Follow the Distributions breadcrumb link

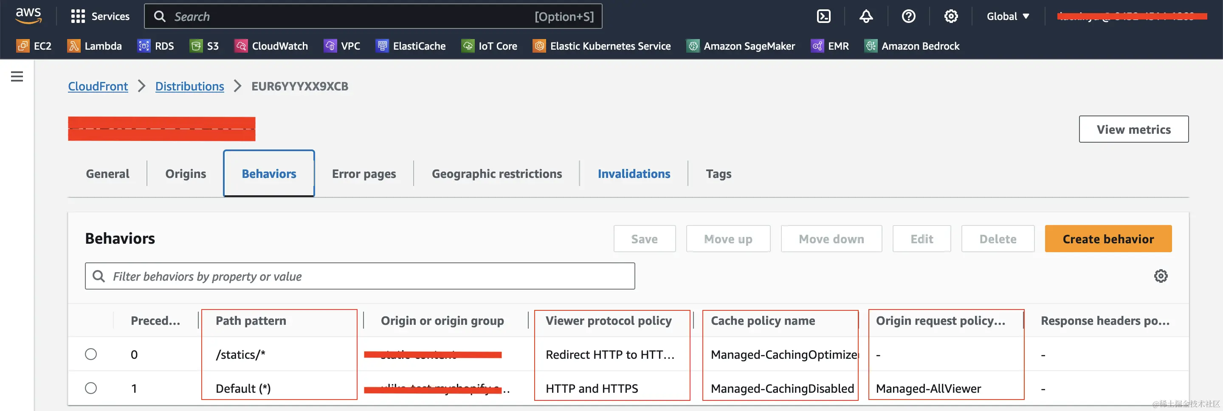coord(189,86)
